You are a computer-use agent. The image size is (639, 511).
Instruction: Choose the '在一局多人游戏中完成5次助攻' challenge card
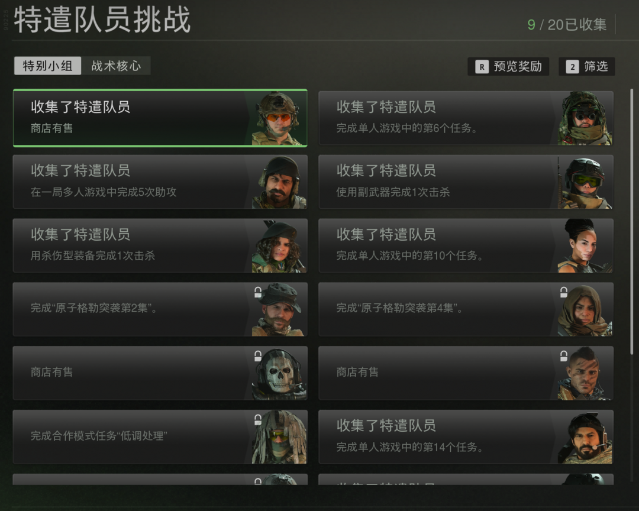[160, 182]
